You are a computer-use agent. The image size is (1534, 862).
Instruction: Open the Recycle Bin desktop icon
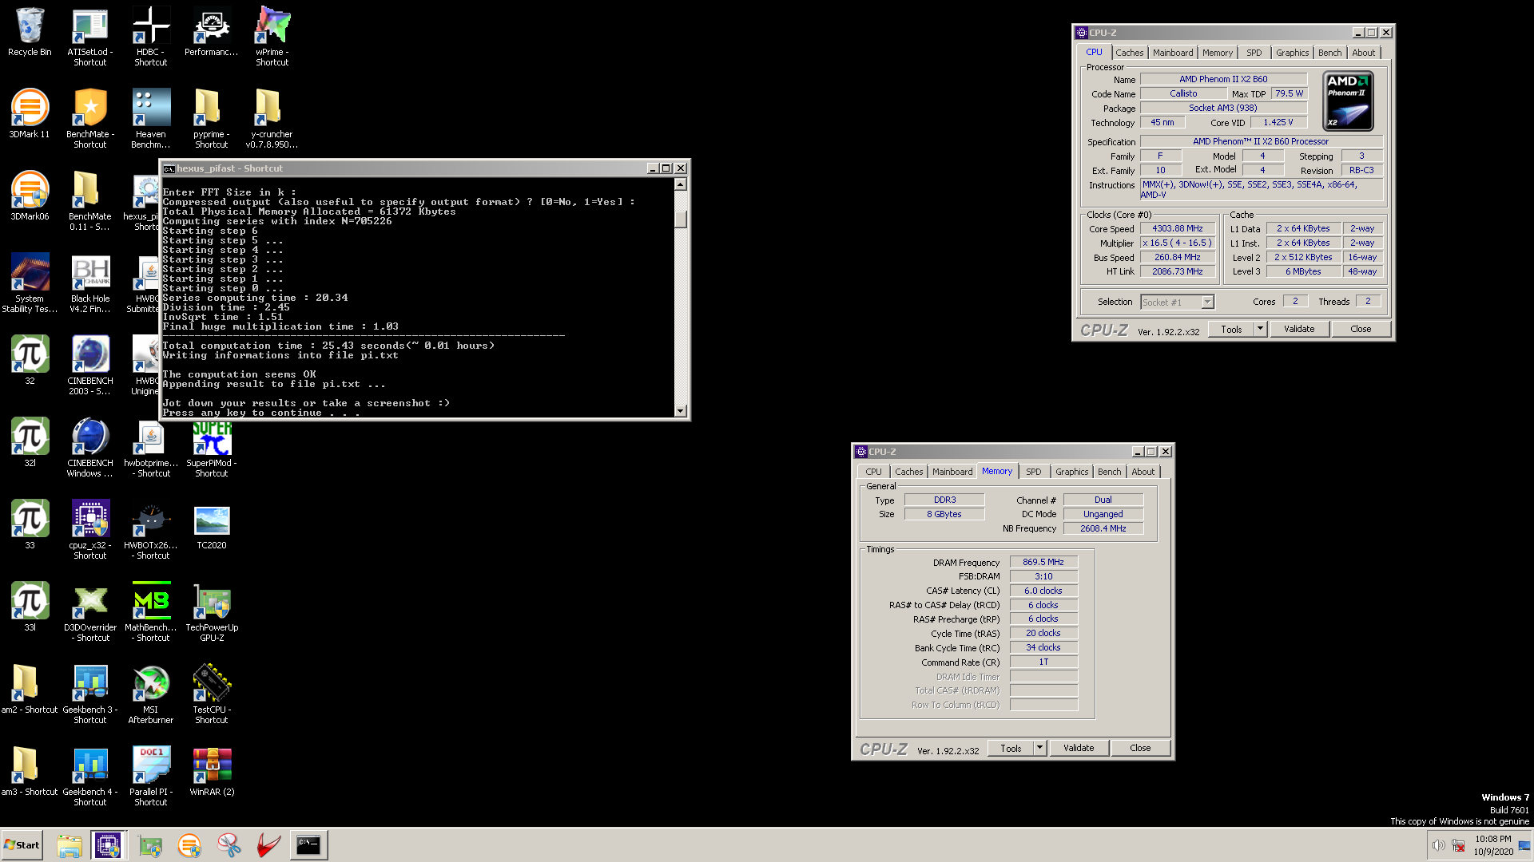click(x=30, y=32)
